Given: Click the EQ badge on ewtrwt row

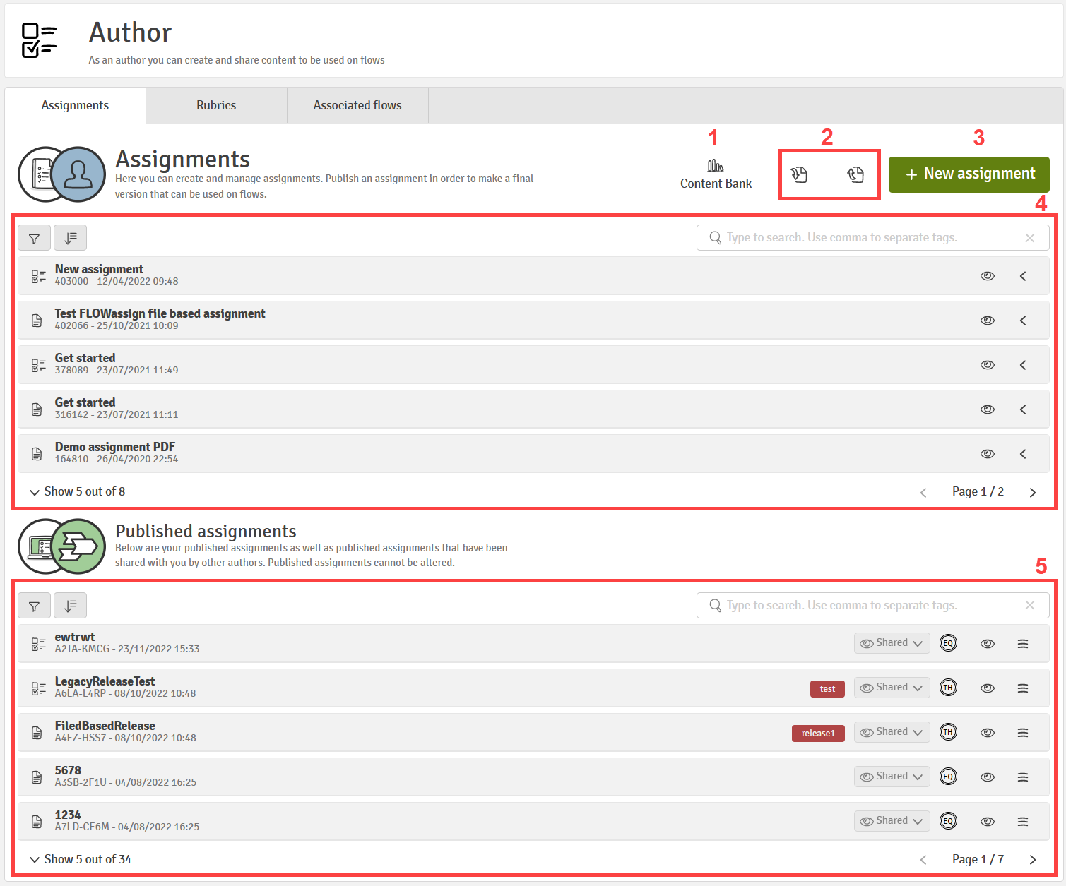Looking at the screenshot, I should pyautogui.click(x=948, y=643).
